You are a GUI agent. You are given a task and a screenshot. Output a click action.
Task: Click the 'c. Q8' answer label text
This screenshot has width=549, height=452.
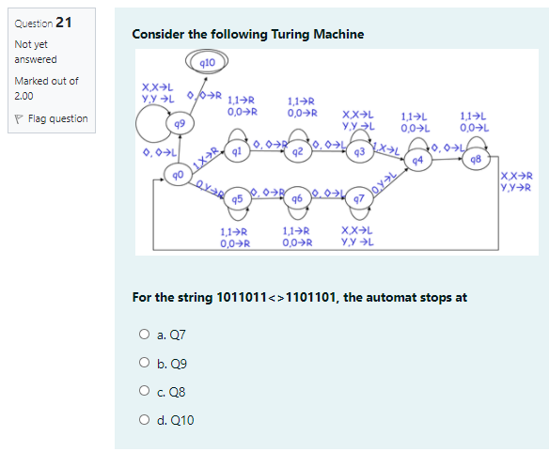point(171,392)
